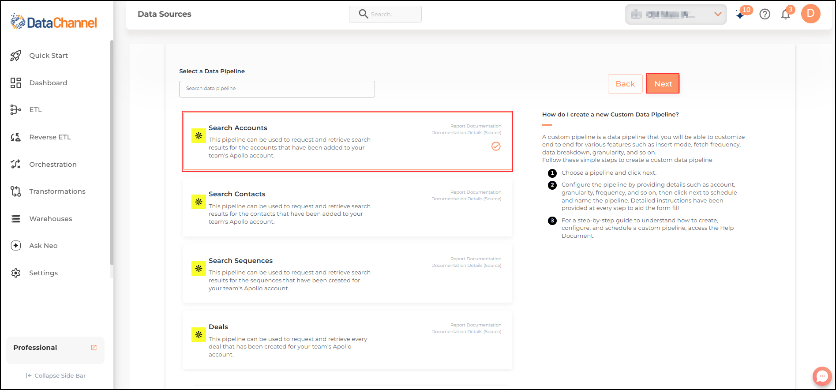Open Documentation Details (Source) for Search Sequences
Image resolution: width=836 pixels, height=390 pixels.
pyautogui.click(x=466, y=266)
